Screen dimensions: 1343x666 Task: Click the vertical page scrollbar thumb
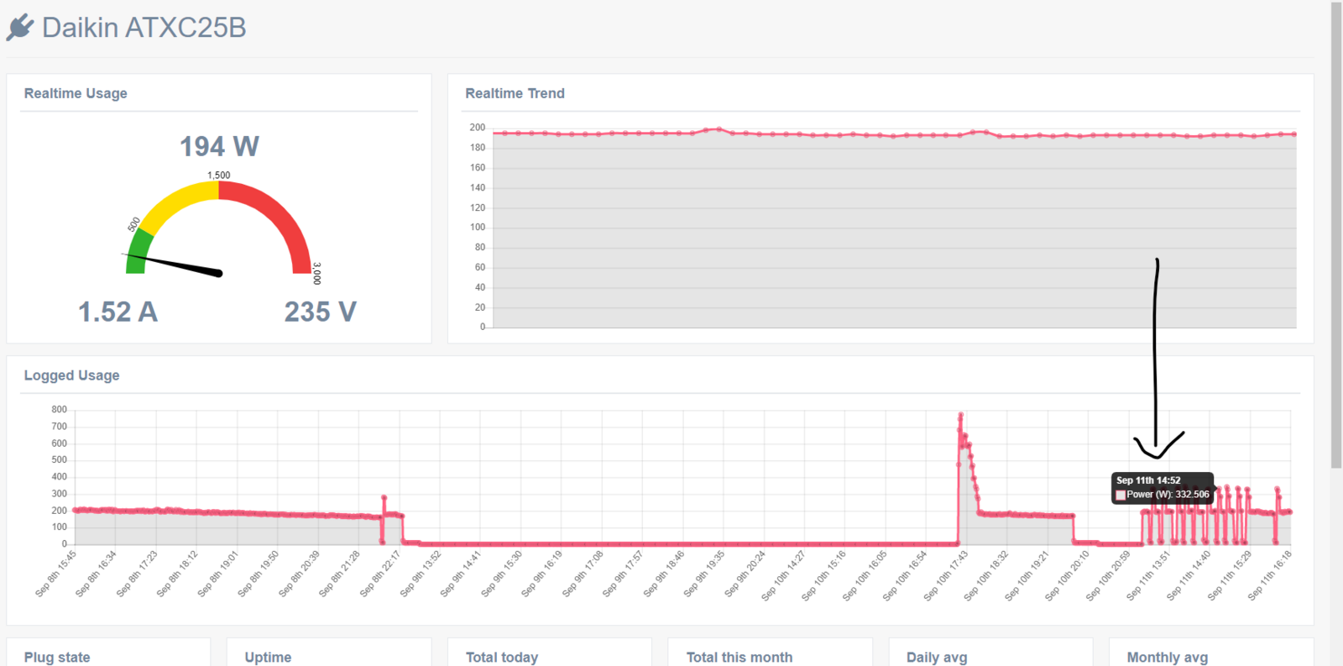[1336, 235]
